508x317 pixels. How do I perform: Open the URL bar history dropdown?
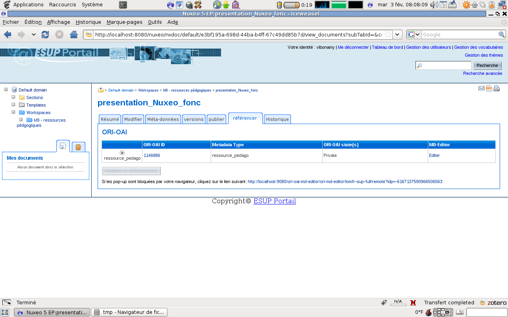(x=397, y=34)
